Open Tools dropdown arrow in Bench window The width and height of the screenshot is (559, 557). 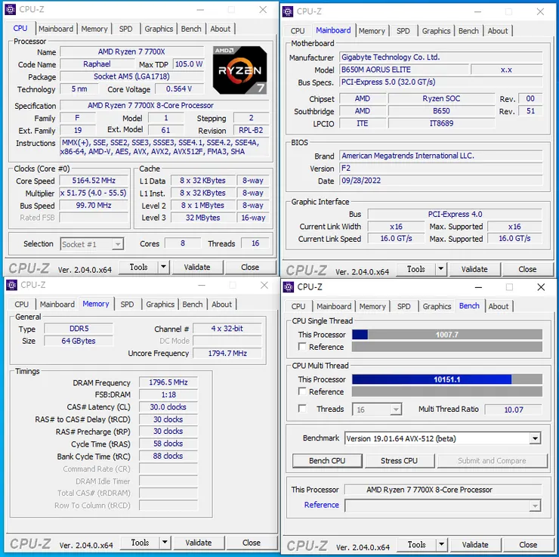coord(441,544)
